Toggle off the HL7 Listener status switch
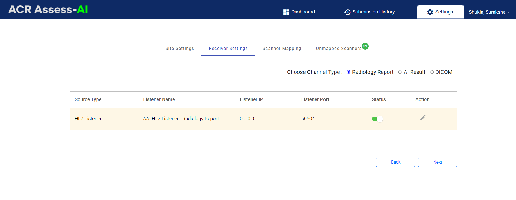Image resolution: width=516 pixels, height=200 pixels. [377, 119]
